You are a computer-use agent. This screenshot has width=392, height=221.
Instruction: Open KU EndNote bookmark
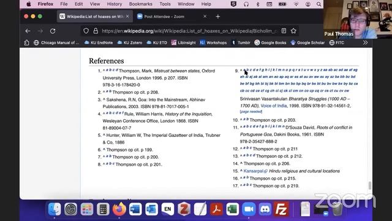tap(99, 42)
